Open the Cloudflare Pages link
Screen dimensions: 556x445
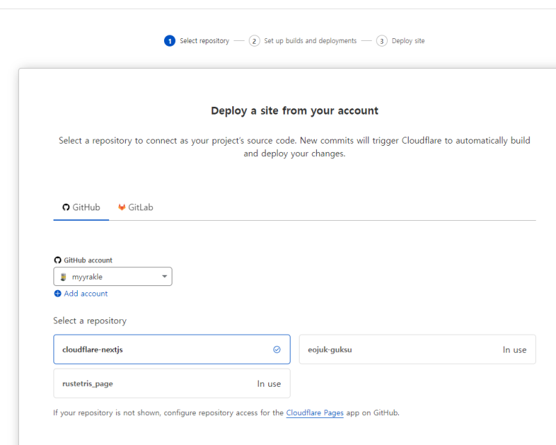pyautogui.click(x=315, y=413)
